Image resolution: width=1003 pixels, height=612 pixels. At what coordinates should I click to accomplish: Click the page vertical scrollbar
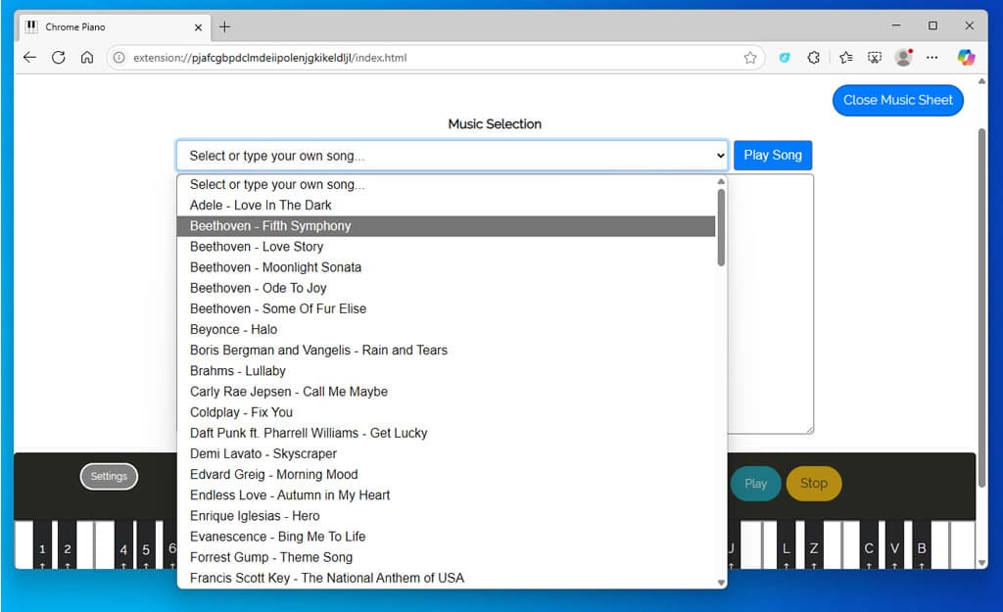coord(981,306)
